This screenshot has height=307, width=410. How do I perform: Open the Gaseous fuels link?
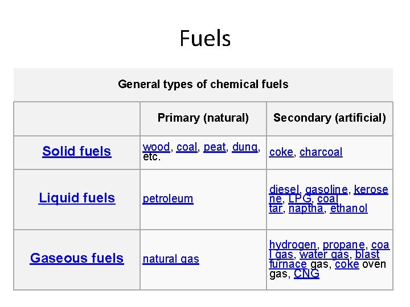pos(76,258)
